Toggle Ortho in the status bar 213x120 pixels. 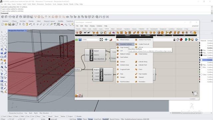[x=80, y=119]
